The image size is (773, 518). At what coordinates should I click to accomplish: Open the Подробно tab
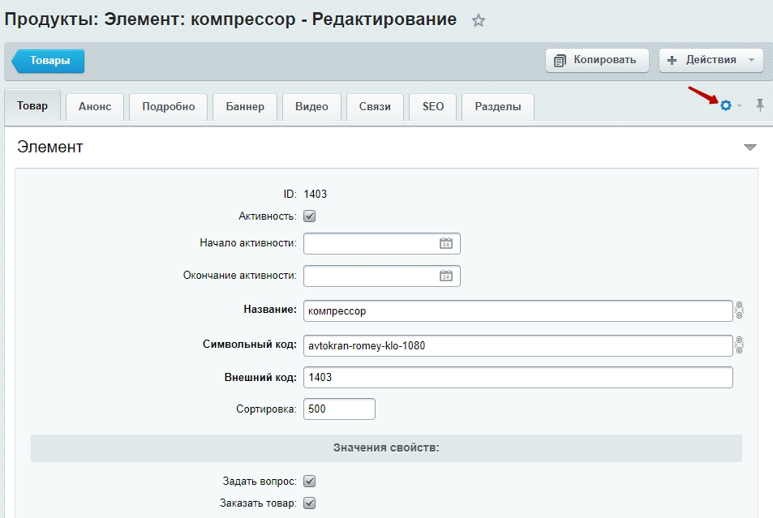click(168, 106)
